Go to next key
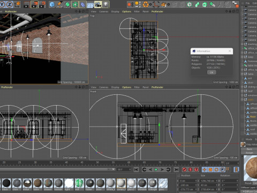The image size is (257, 193). pyautogui.click(x=168, y=169)
